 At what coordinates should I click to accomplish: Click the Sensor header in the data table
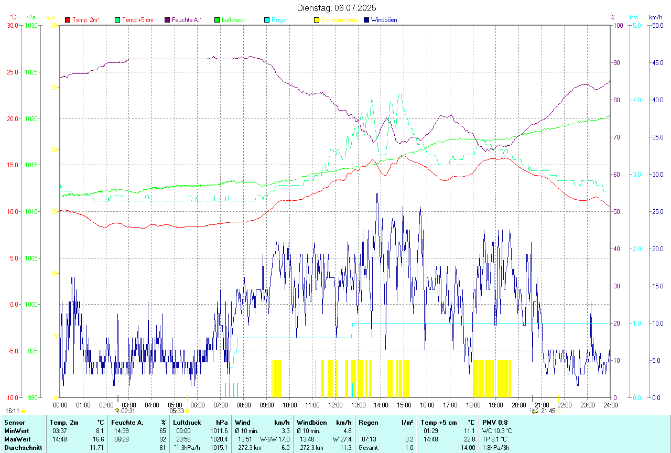tap(14, 422)
